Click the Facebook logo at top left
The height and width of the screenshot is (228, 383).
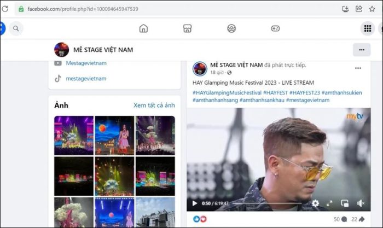click(x=2, y=28)
